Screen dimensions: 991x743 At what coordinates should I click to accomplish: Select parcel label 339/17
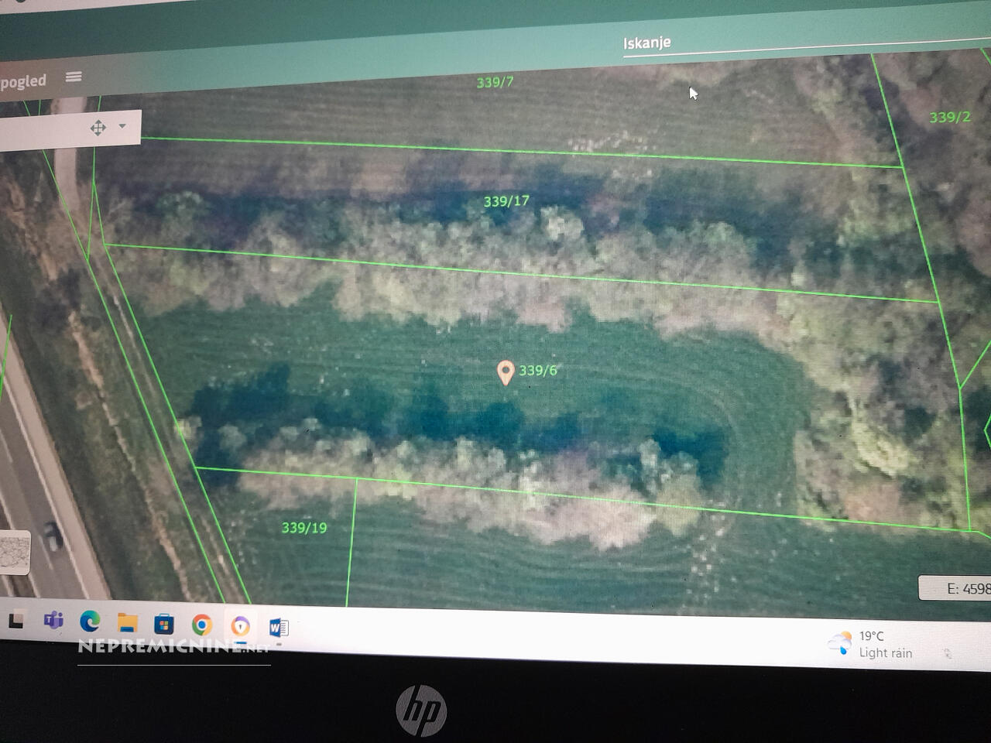click(506, 201)
